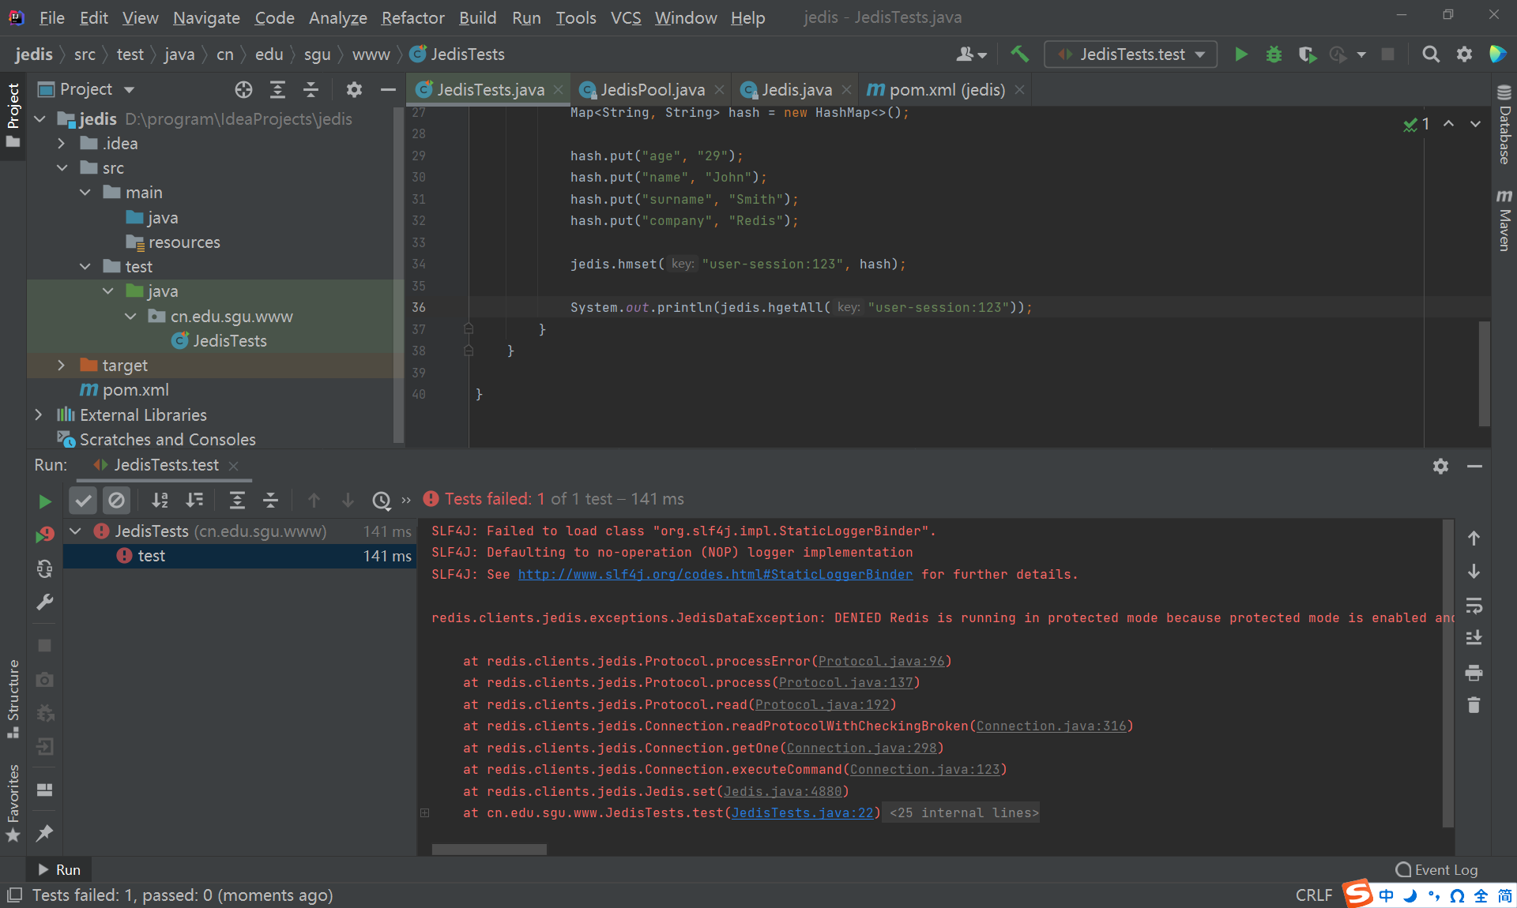
Task: Rerun failed tests in Run panel
Action: click(x=45, y=535)
